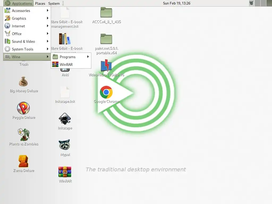Expand the arrow beside Wine

click(48, 57)
